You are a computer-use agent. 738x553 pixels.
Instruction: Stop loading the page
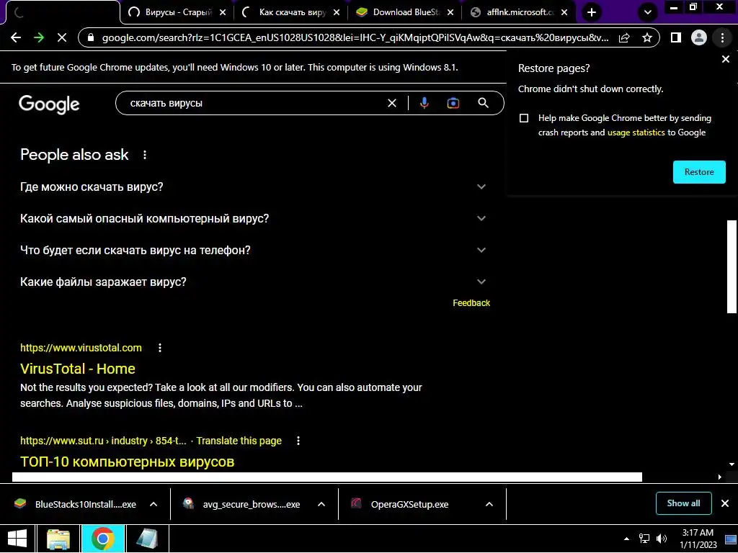[62, 37]
